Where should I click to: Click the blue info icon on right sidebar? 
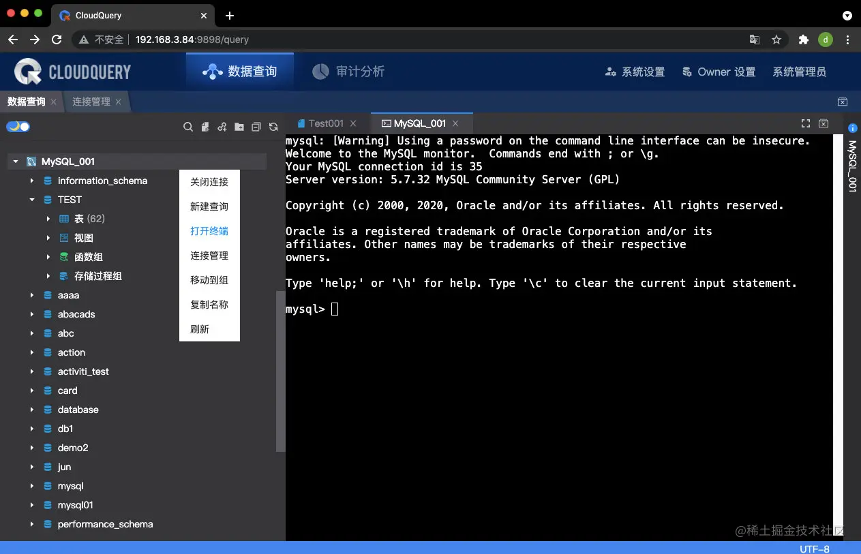pyautogui.click(x=852, y=127)
